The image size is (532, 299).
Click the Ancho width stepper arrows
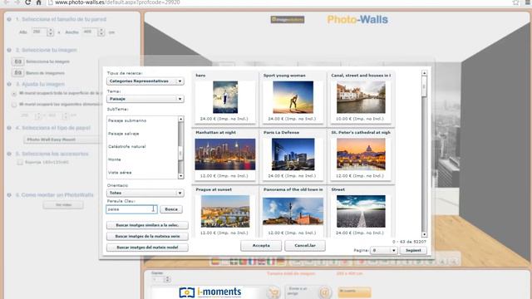101,32
